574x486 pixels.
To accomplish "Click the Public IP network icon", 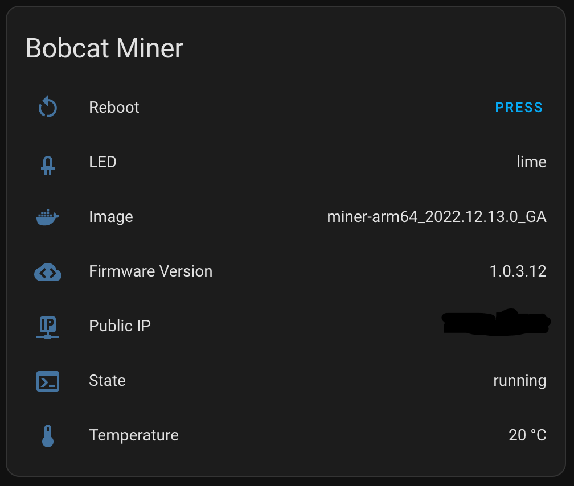I will click(x=48, y=326).
